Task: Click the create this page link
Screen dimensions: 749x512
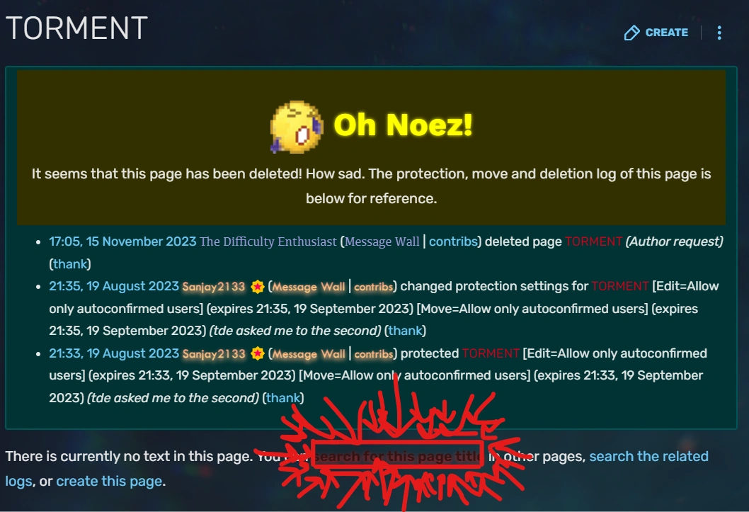Action: 110,482
